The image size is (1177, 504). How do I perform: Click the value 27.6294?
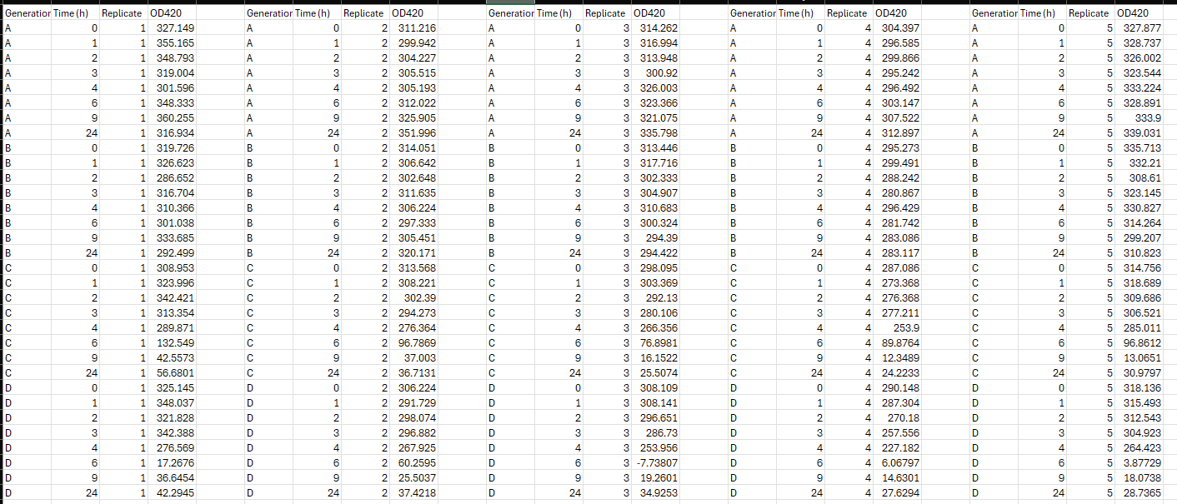tap(899, 493)
